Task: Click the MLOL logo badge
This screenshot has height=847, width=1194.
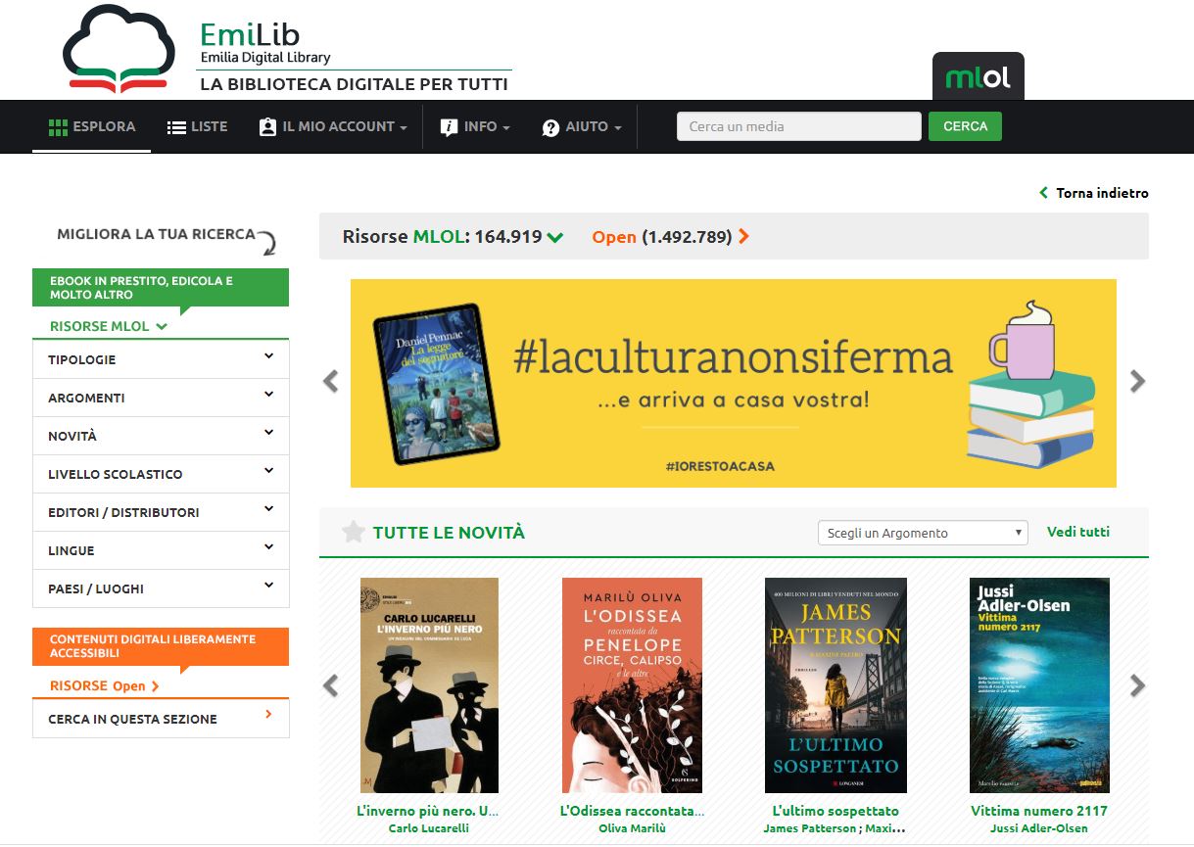Action: tap(979, 77)
